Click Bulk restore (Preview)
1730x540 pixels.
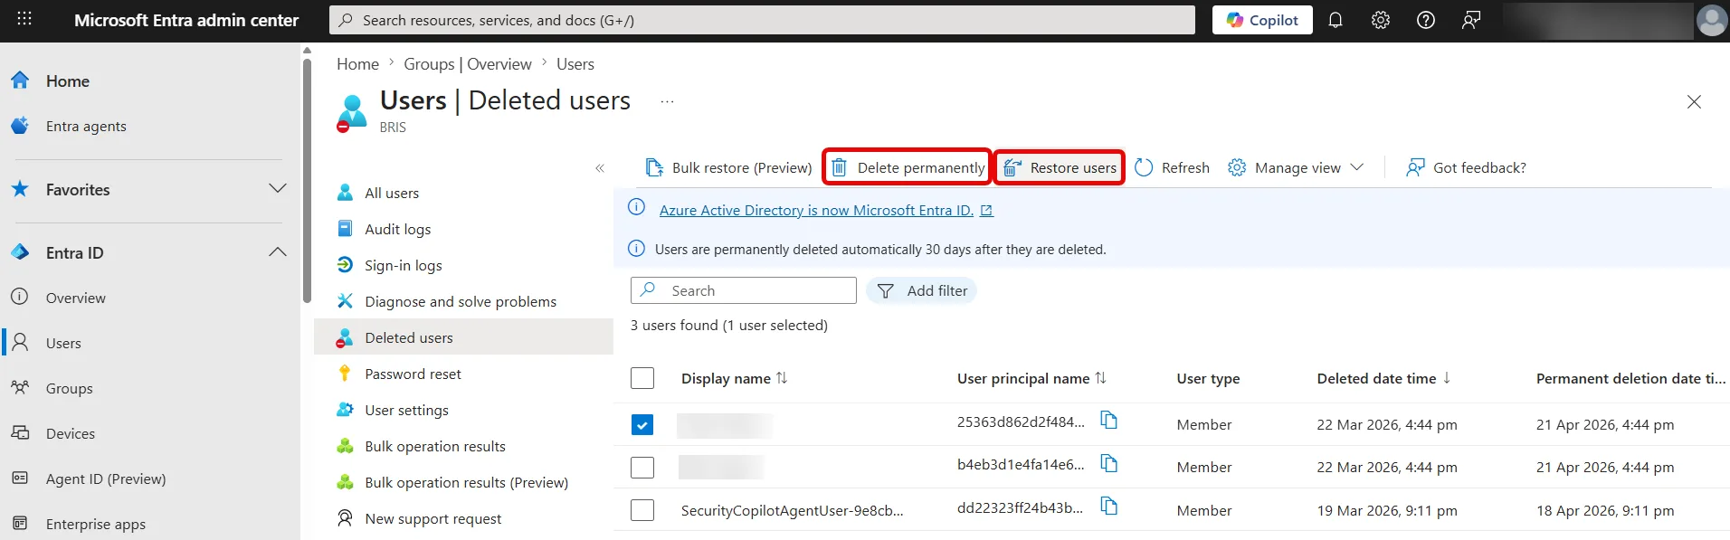728,167
